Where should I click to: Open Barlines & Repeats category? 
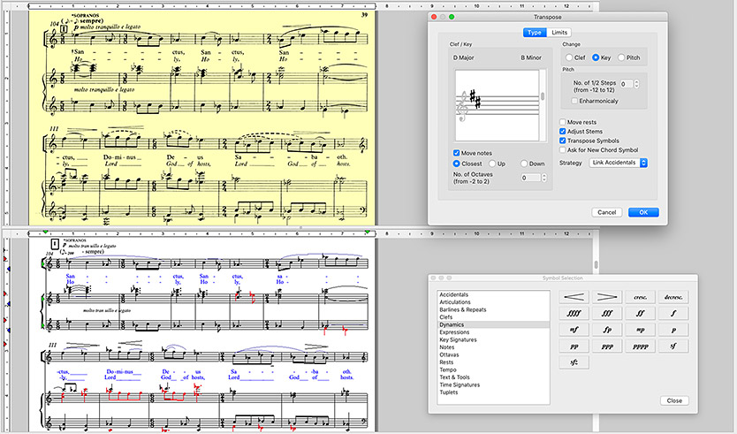pos(493,310)
